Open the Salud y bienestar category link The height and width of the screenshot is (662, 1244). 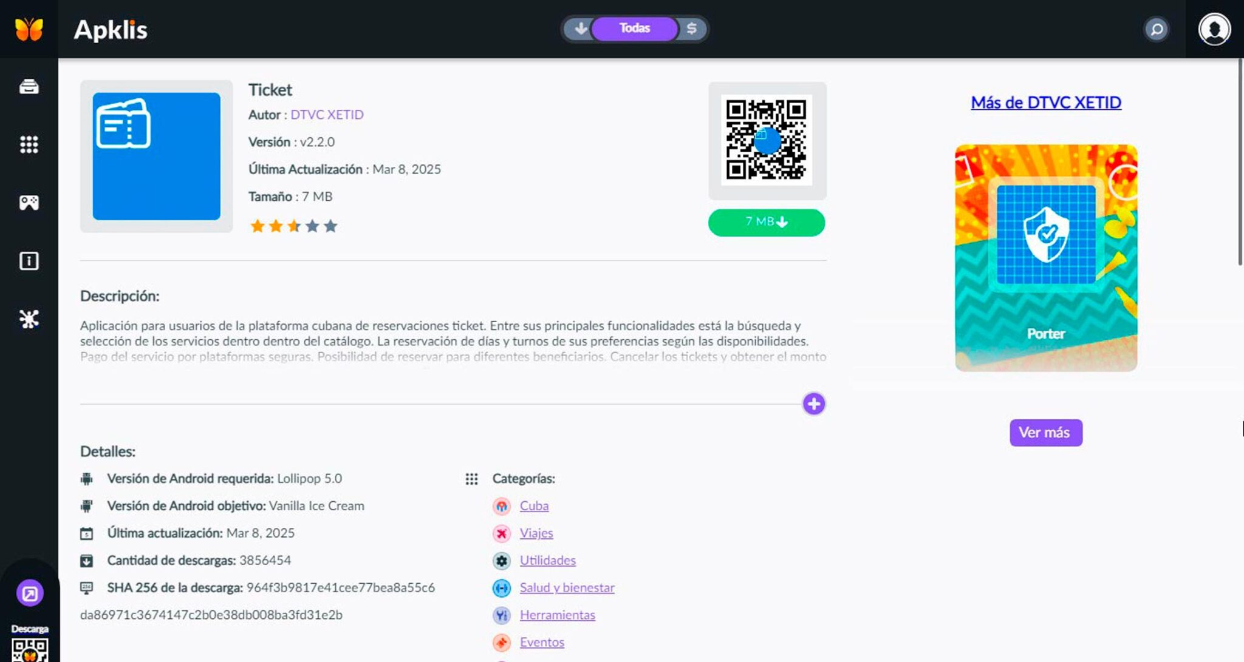click(567, 588)
